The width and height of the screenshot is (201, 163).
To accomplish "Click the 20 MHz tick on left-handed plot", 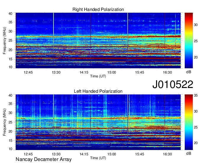I will tap(10, 131).
